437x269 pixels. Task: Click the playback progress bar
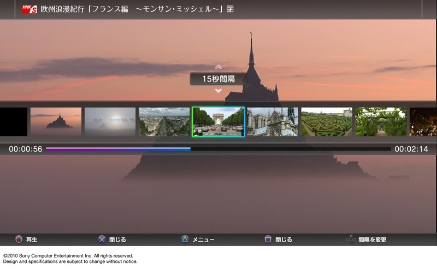tap(218, 149)
